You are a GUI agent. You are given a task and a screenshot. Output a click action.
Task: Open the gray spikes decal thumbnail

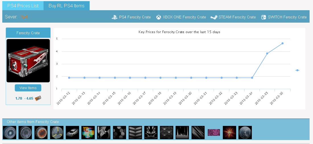pos(182,132)
